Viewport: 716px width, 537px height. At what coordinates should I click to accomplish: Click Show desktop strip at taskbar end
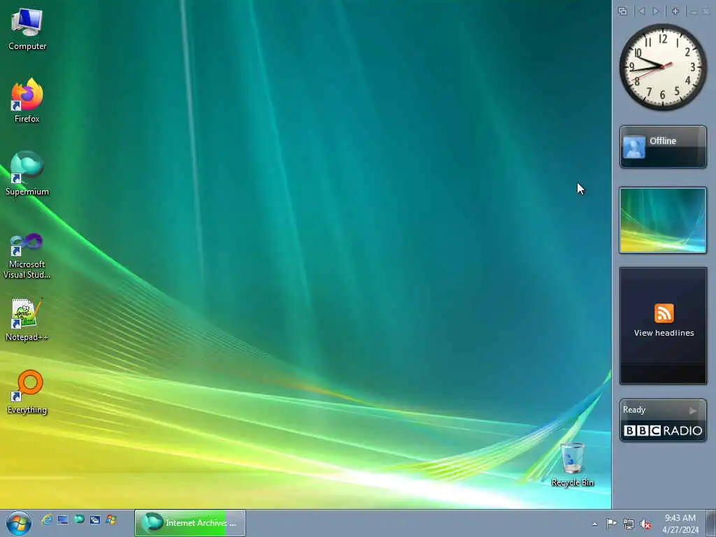[710, 523]
